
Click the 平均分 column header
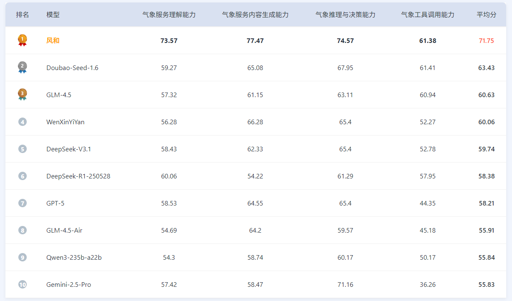487,15
